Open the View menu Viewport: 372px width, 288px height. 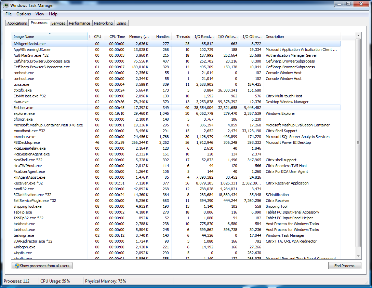40,14
